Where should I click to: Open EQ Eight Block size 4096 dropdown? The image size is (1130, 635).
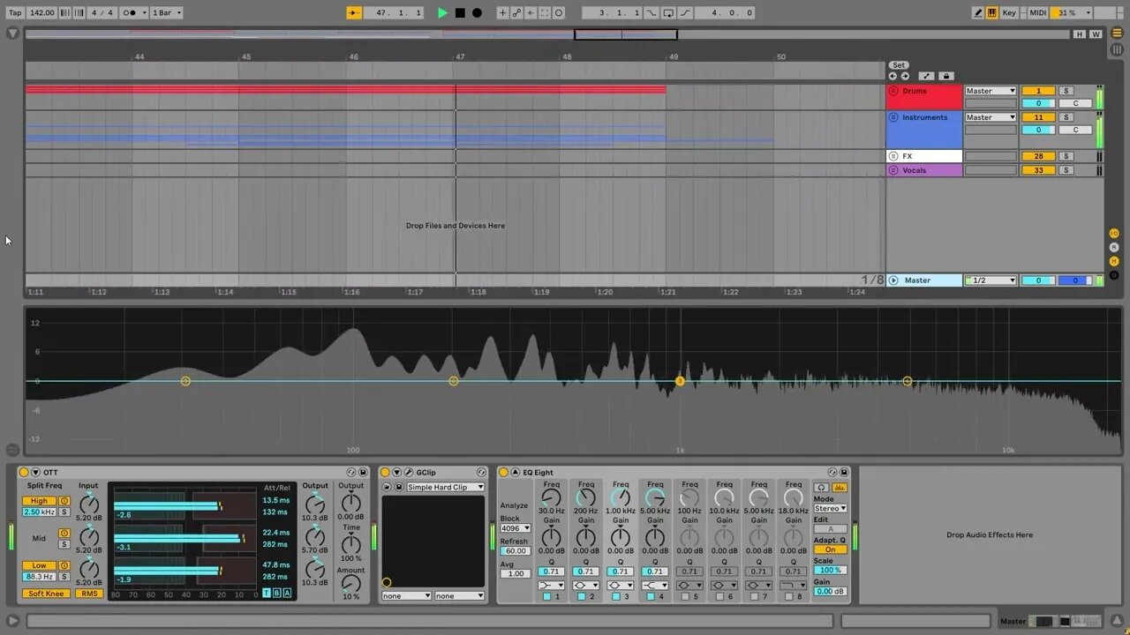tap(516, 528)
